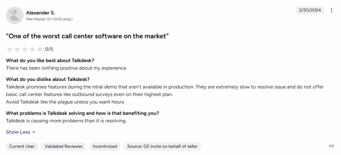341x155 pixels.
Task: Click Mid-Market company size label
Action: click(49, 19)
